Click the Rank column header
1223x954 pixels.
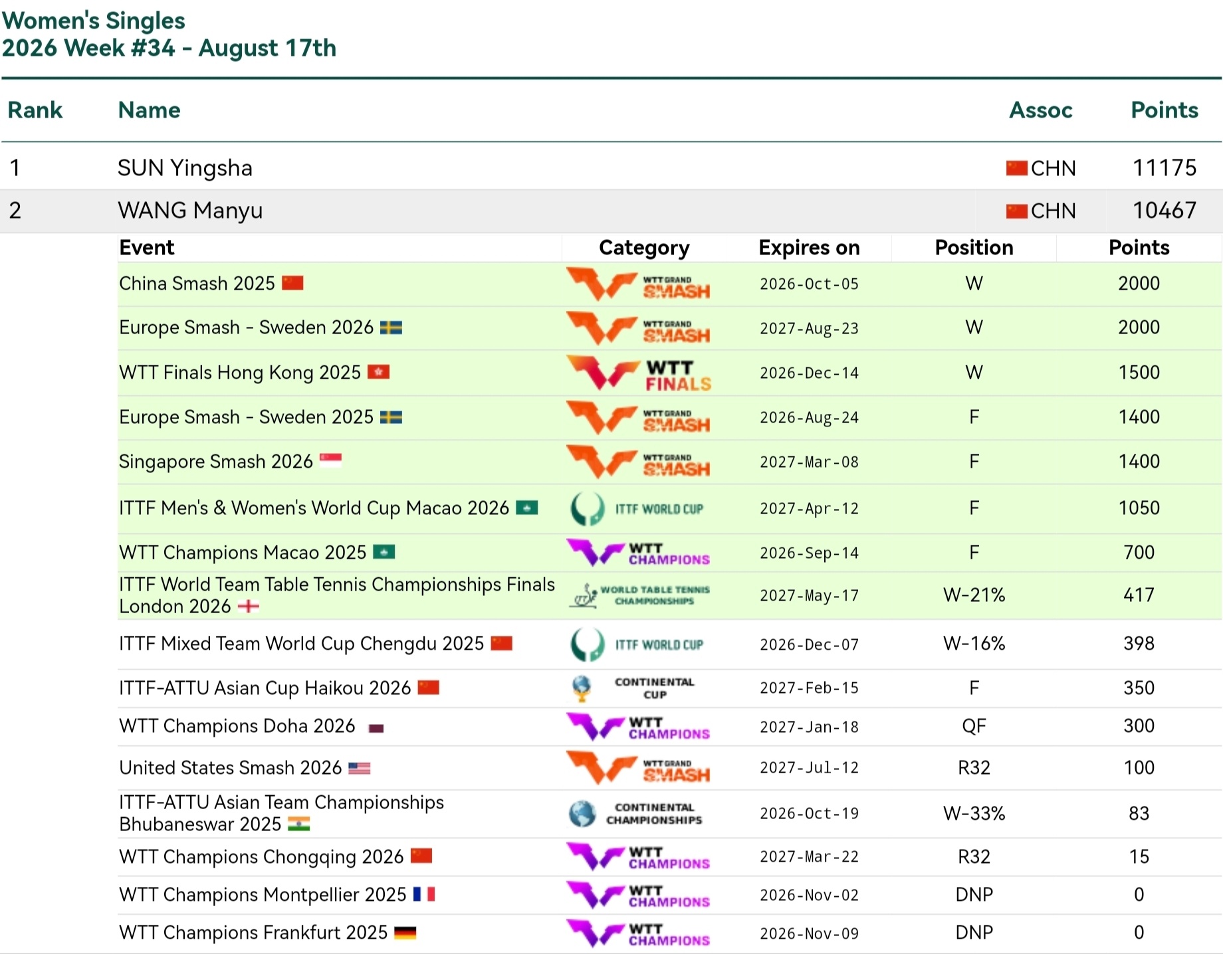click(x=35, y=110)
